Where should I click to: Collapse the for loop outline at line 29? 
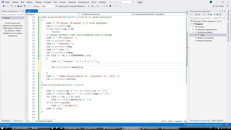(x=40, y=56)
